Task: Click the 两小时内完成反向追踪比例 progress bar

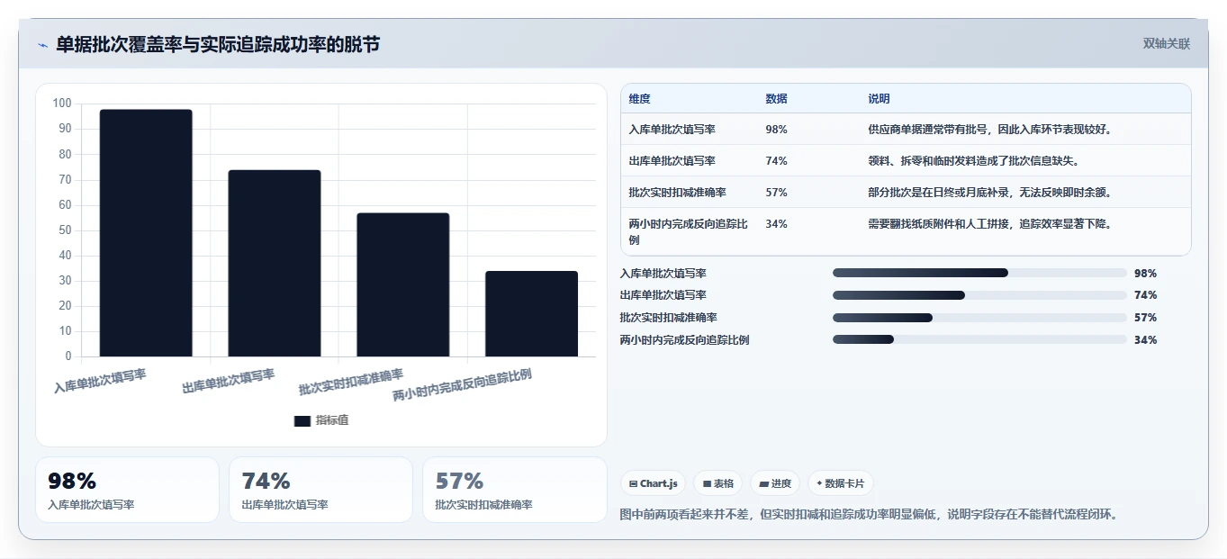Action: coord(979,339)
